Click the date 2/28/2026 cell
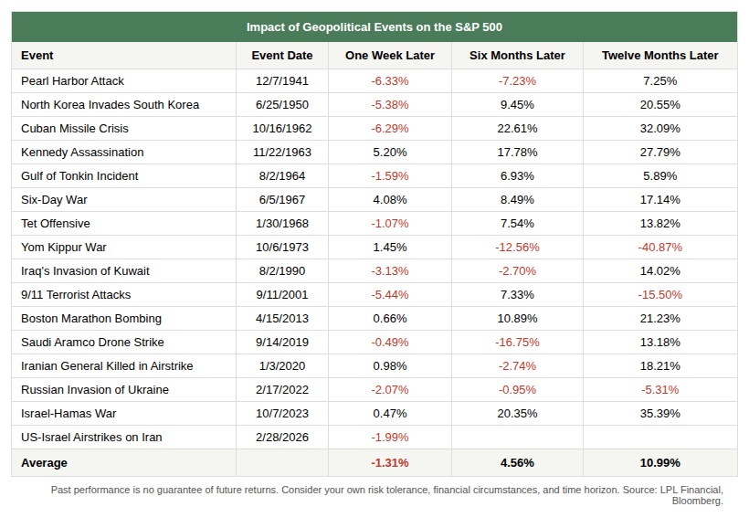 coord(281,438)
